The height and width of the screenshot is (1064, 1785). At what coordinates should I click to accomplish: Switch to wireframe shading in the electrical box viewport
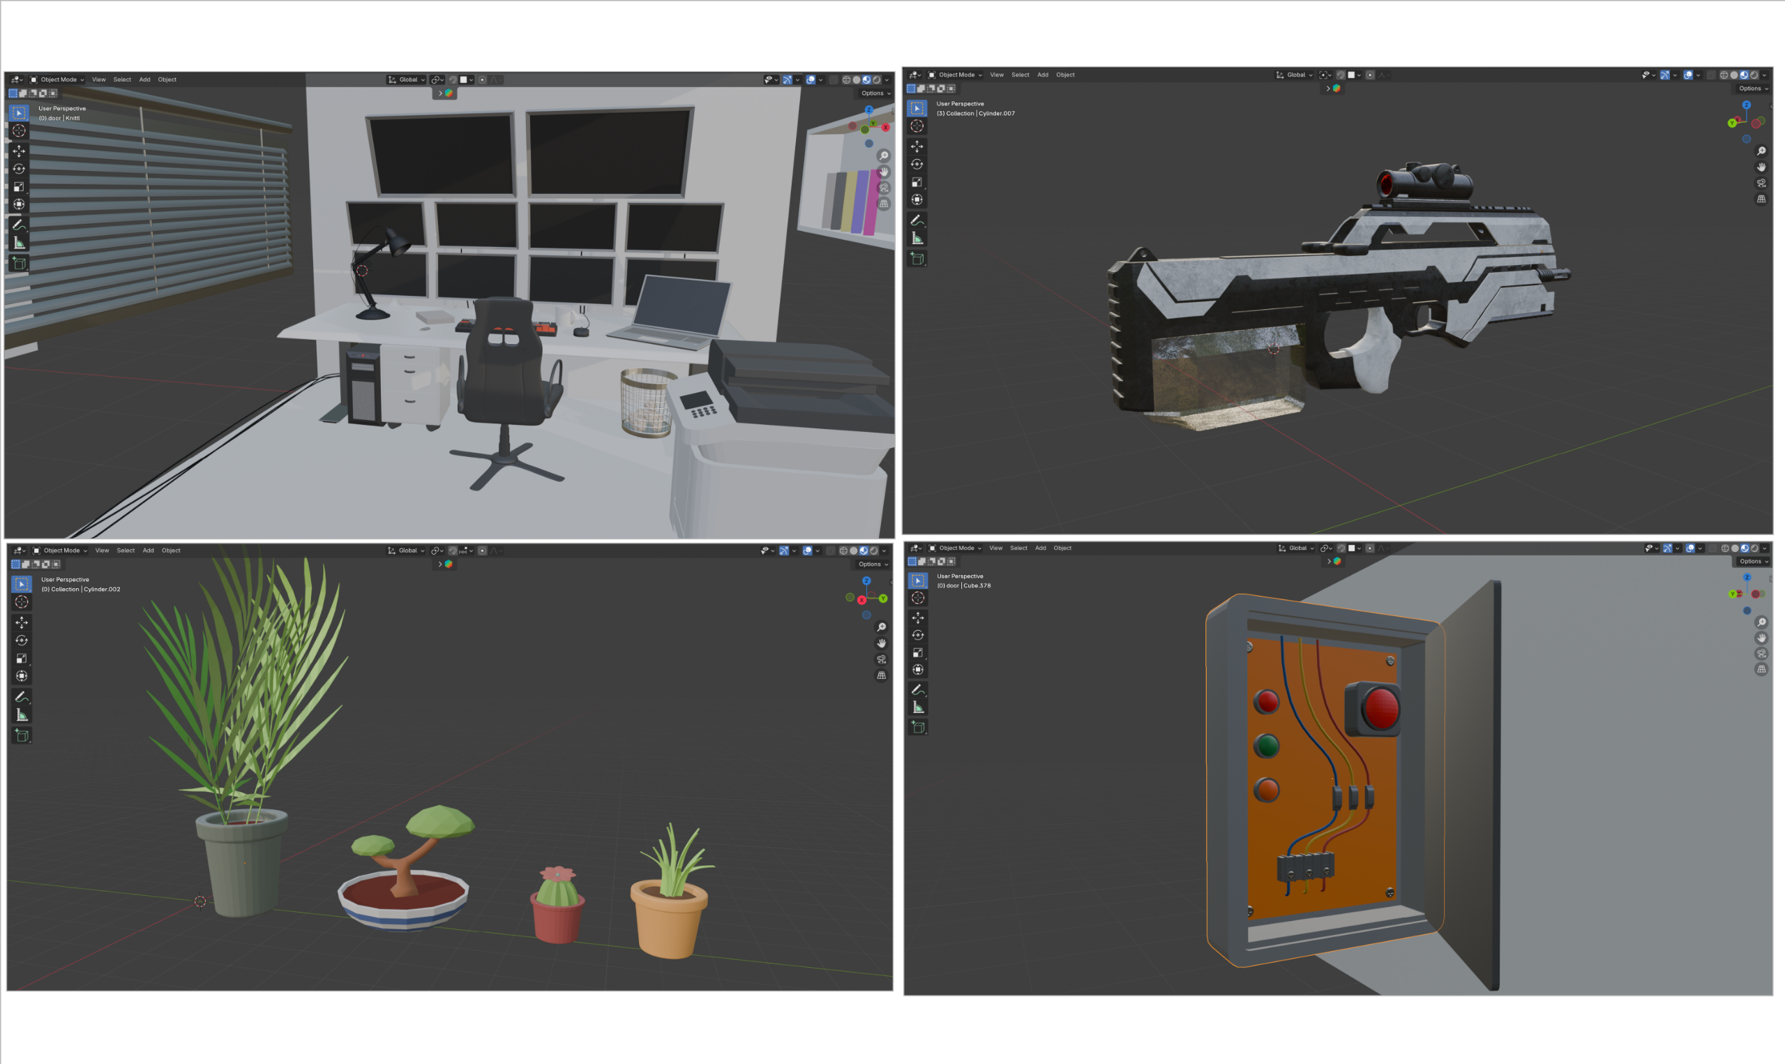1725,548
